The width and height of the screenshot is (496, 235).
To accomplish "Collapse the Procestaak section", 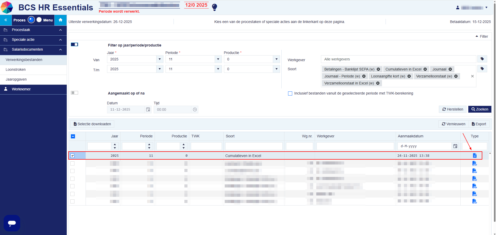I will [x=61, y=30].
